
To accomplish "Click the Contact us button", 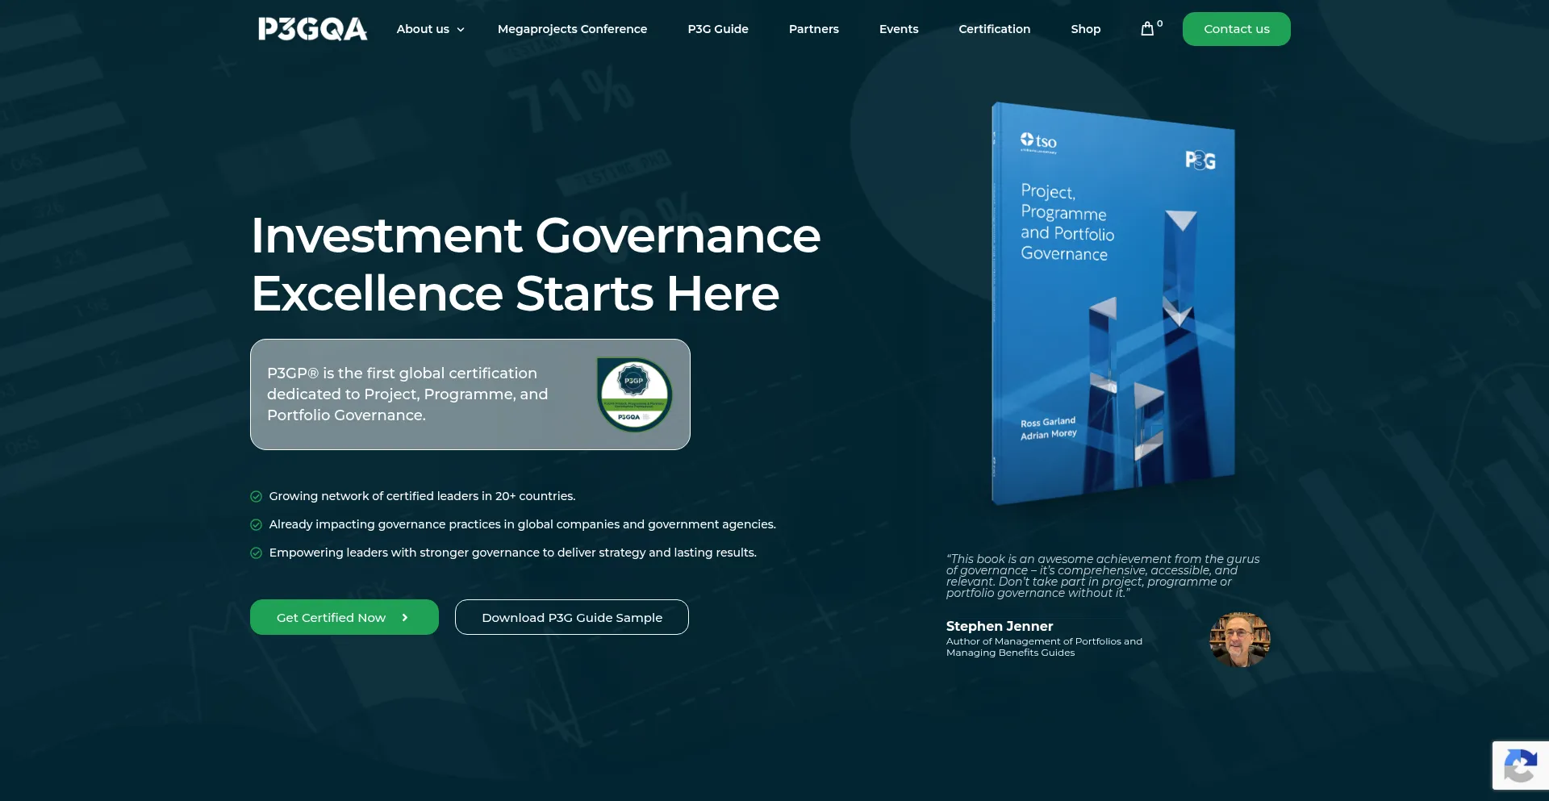I will coord(1236,29).
